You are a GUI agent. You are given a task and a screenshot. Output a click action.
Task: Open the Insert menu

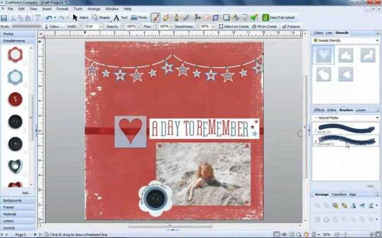pyautogui.click(x=47, y=9)
